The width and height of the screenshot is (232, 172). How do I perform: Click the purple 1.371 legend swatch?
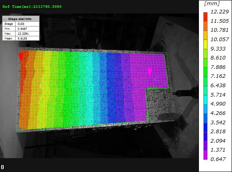[205, 146]
